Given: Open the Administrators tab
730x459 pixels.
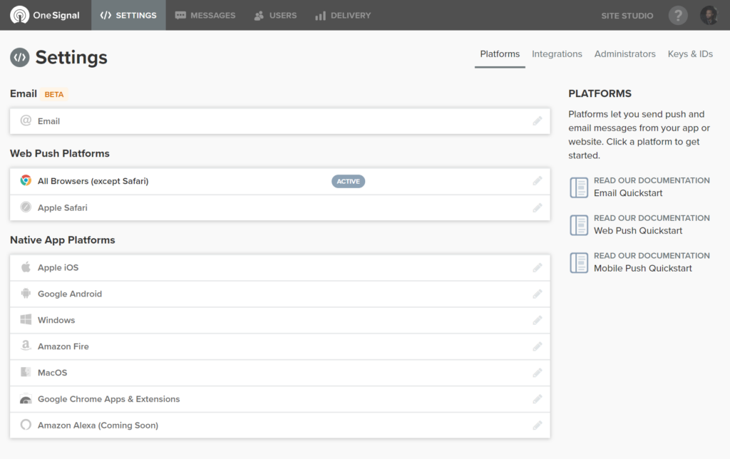Looking at the screenshot, I should [624, 53].
